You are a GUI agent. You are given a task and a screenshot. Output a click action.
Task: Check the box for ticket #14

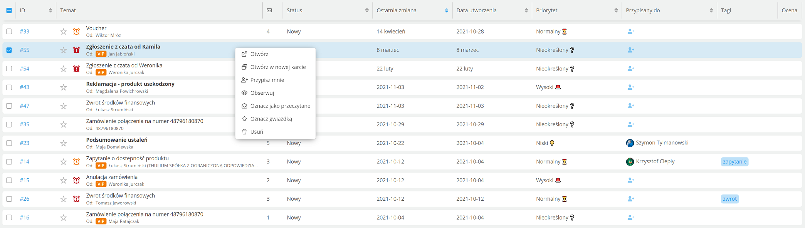pyautogui.click(x=9, y=162)
